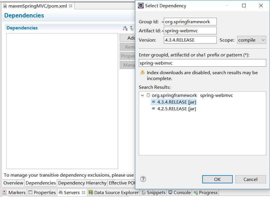Open the Scope dropdown set to compile

(x=251, y=40)
